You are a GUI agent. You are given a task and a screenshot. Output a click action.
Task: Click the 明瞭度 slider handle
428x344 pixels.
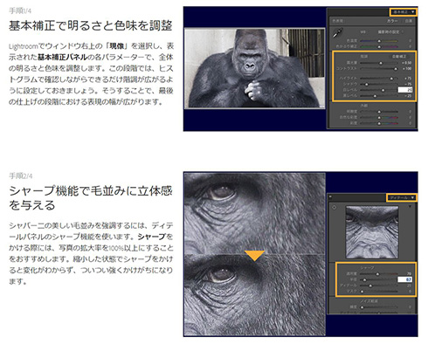point(379,112)
